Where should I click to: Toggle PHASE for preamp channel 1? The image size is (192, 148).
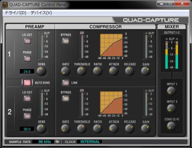click(27, 58)
